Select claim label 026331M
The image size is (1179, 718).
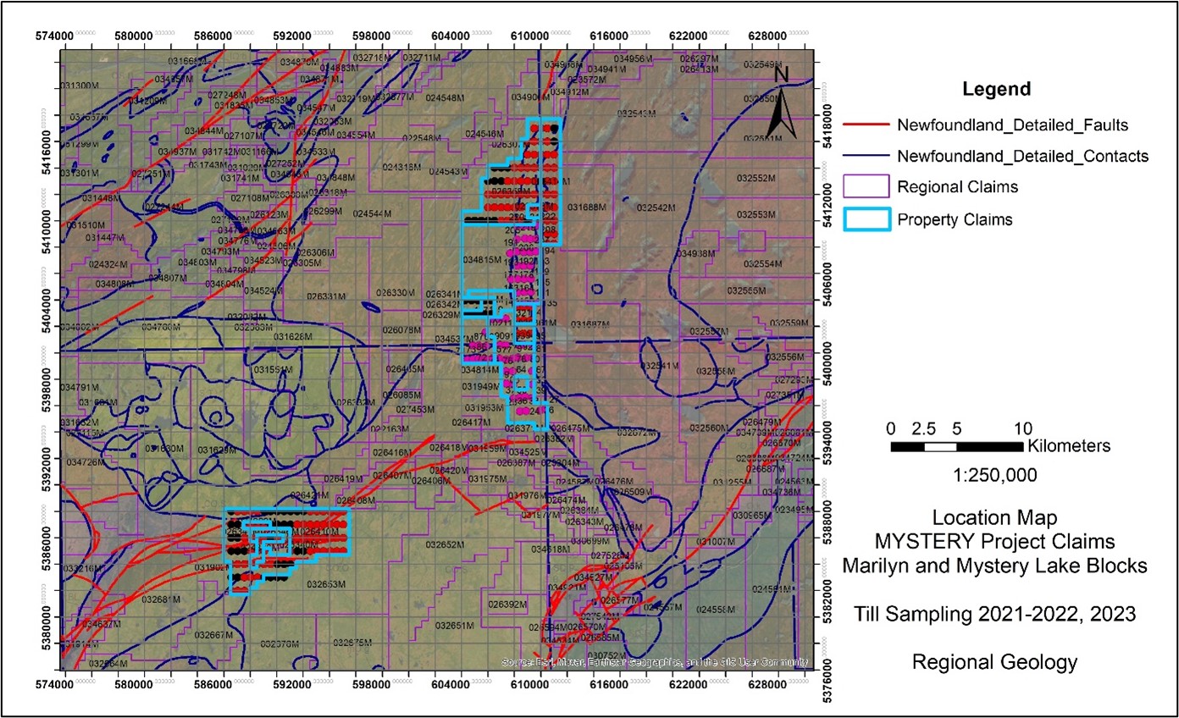326,296
